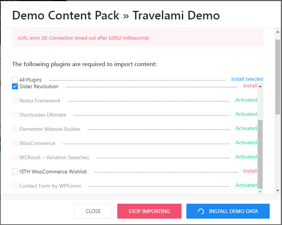Click the outer dialog scrollbar thumb

278,77
